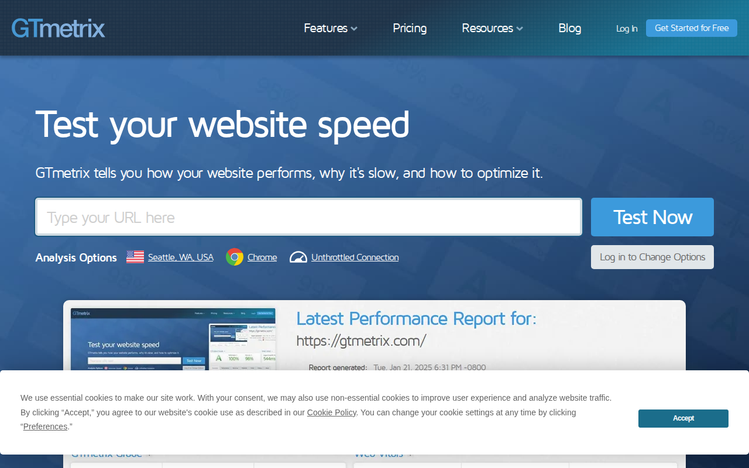Accept the cookie consent

click(683, 418)
